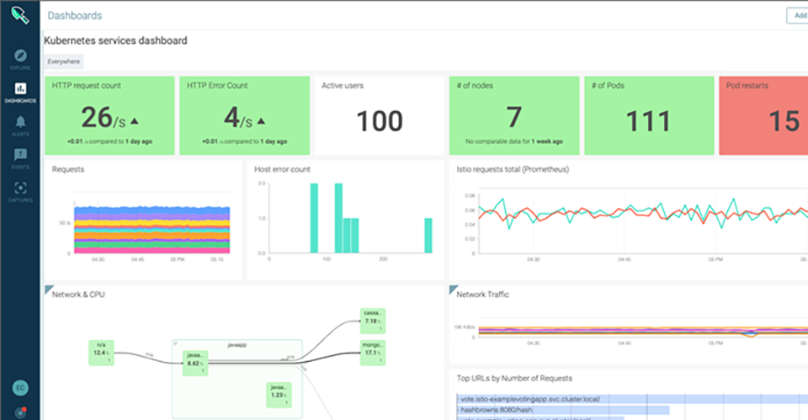
Task: Select the Pod restarts red panel
Action: pos(763,115)
